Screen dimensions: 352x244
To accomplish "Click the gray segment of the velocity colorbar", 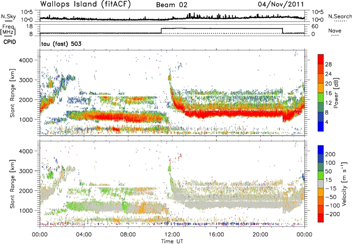I will (x=321, y=184).
